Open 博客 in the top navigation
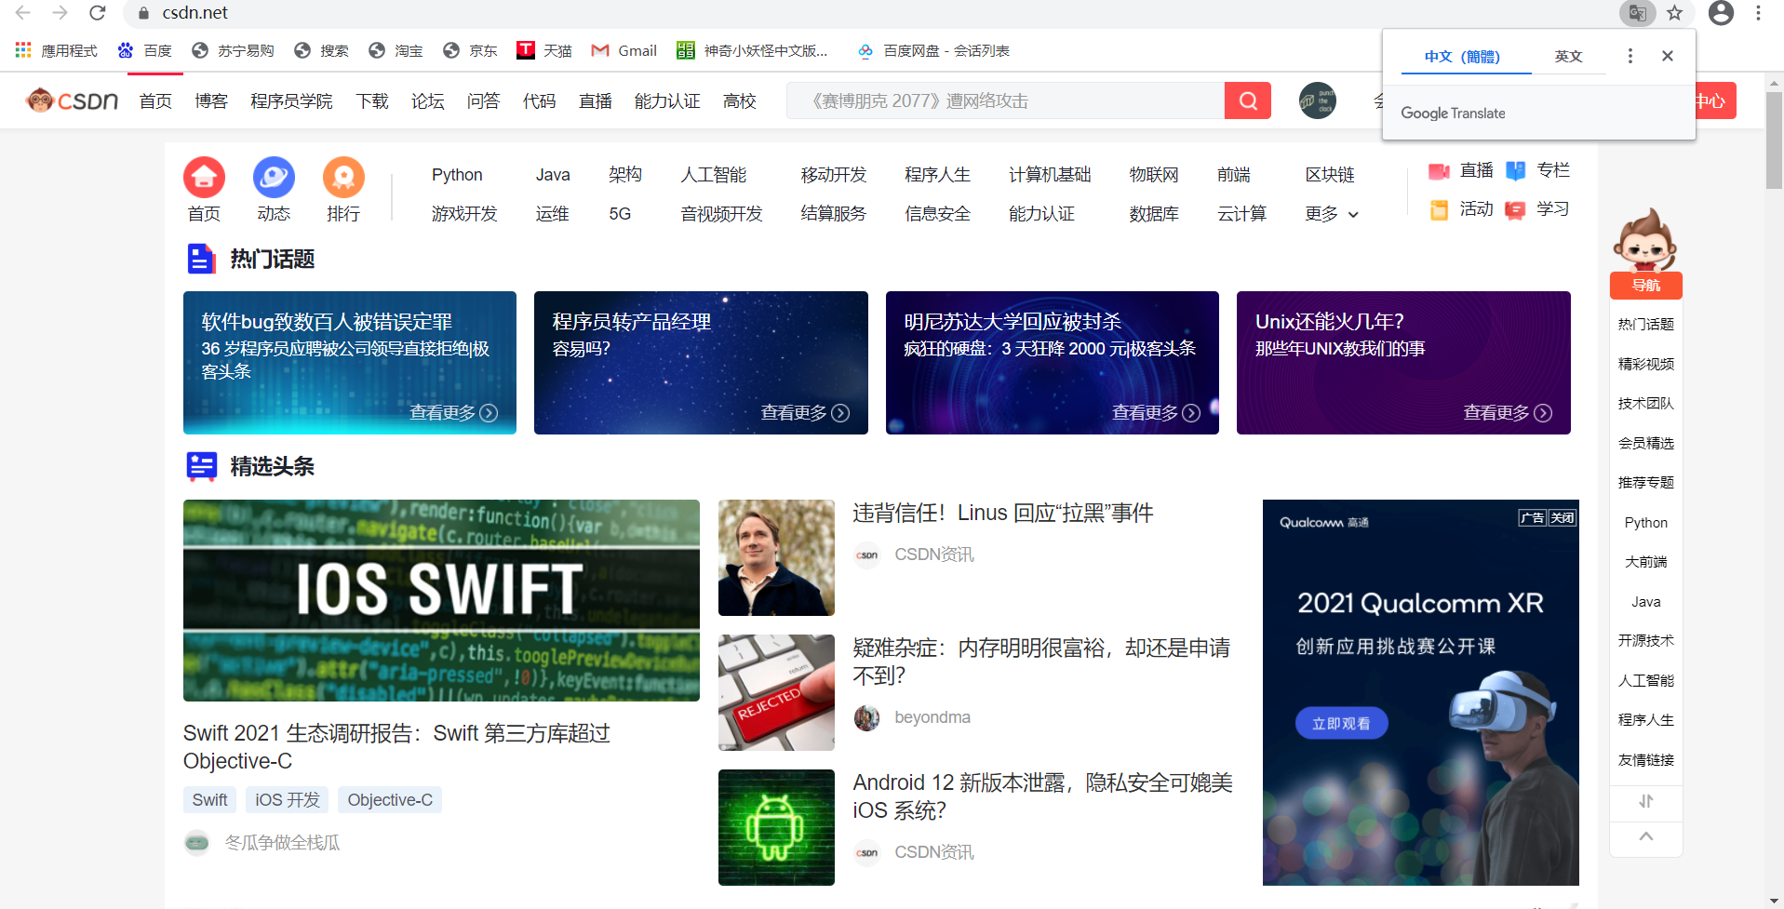 [211, 101]
